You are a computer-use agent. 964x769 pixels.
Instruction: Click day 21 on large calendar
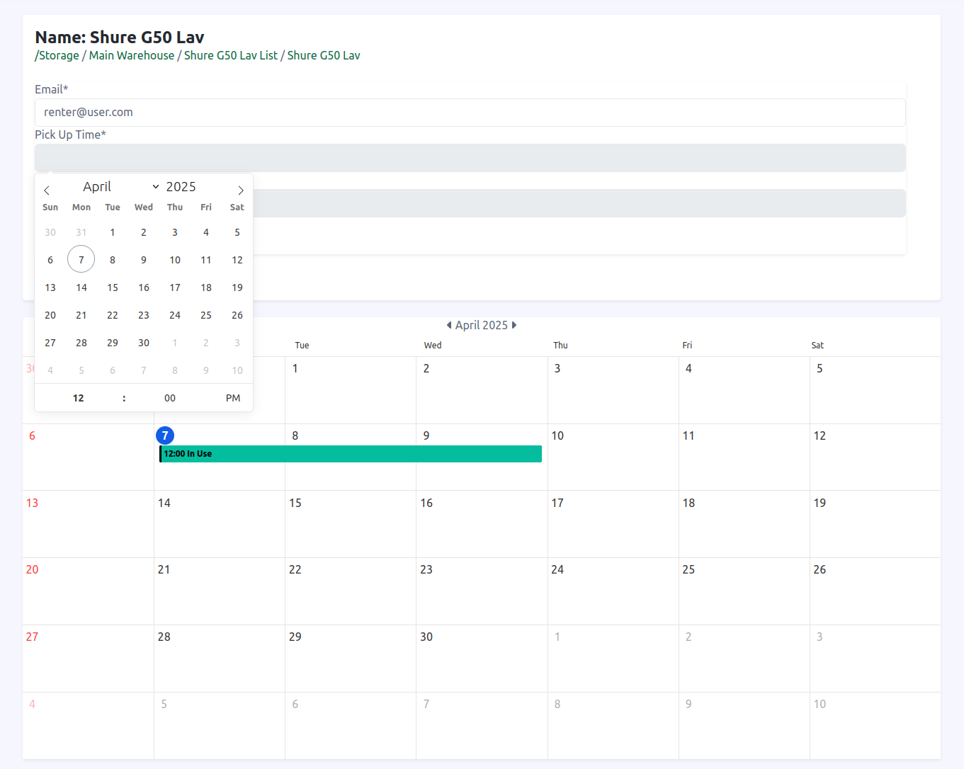point(164,569)
